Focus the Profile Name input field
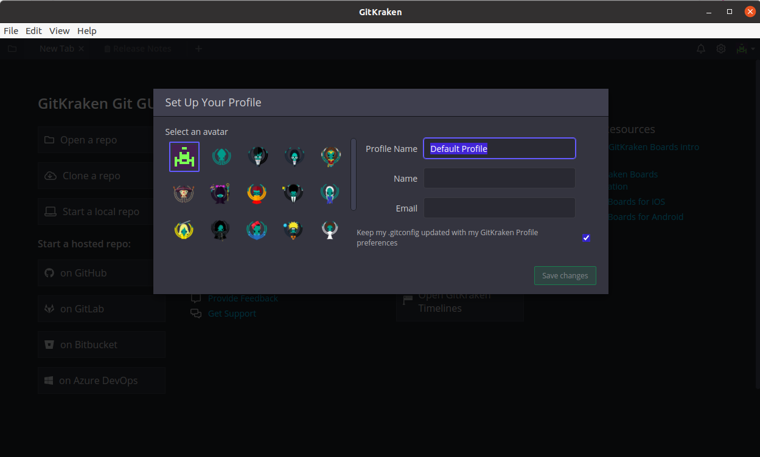 point(500,148)
